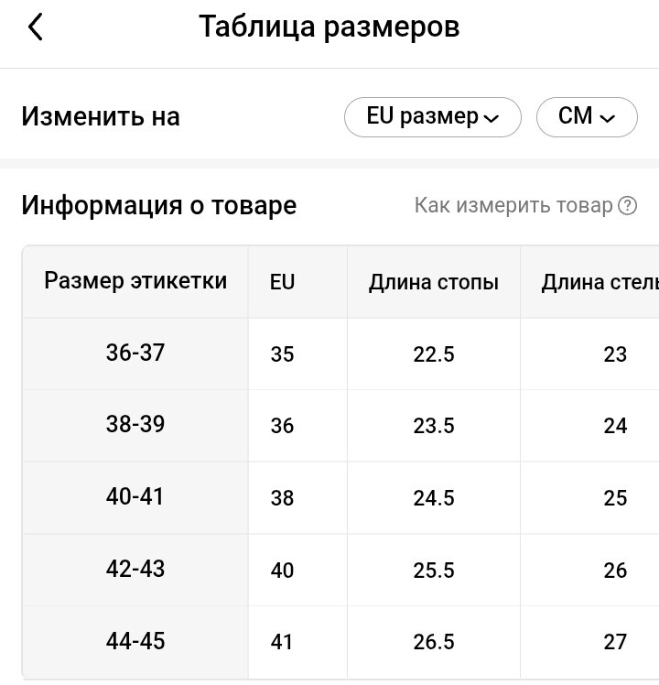The width and height of the screenshot is (659, 685).
Task: Open the CM units dropdown
Action: point(586,117)
